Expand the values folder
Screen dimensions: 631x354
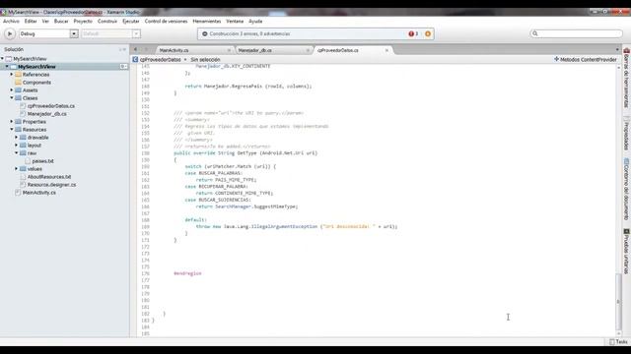pyautogui.click(x=17, y=168)
